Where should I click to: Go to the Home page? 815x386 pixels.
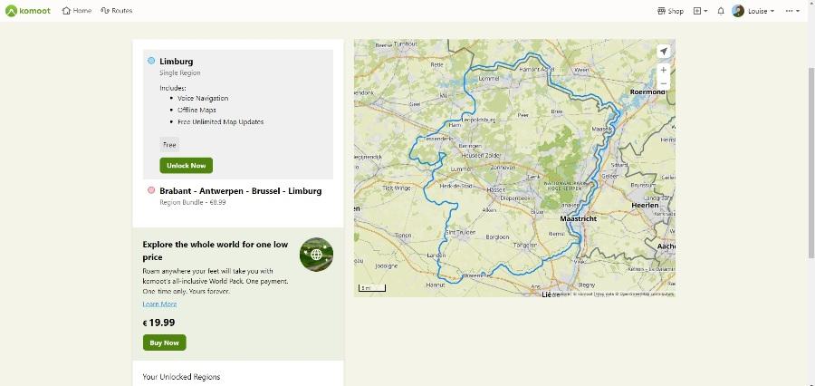(76, 11)
